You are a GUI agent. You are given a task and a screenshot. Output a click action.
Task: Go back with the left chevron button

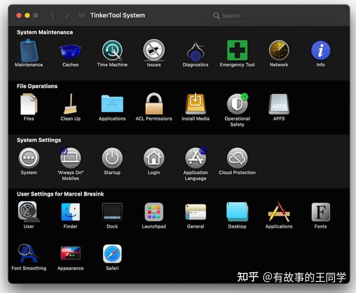tap(53, 15)
